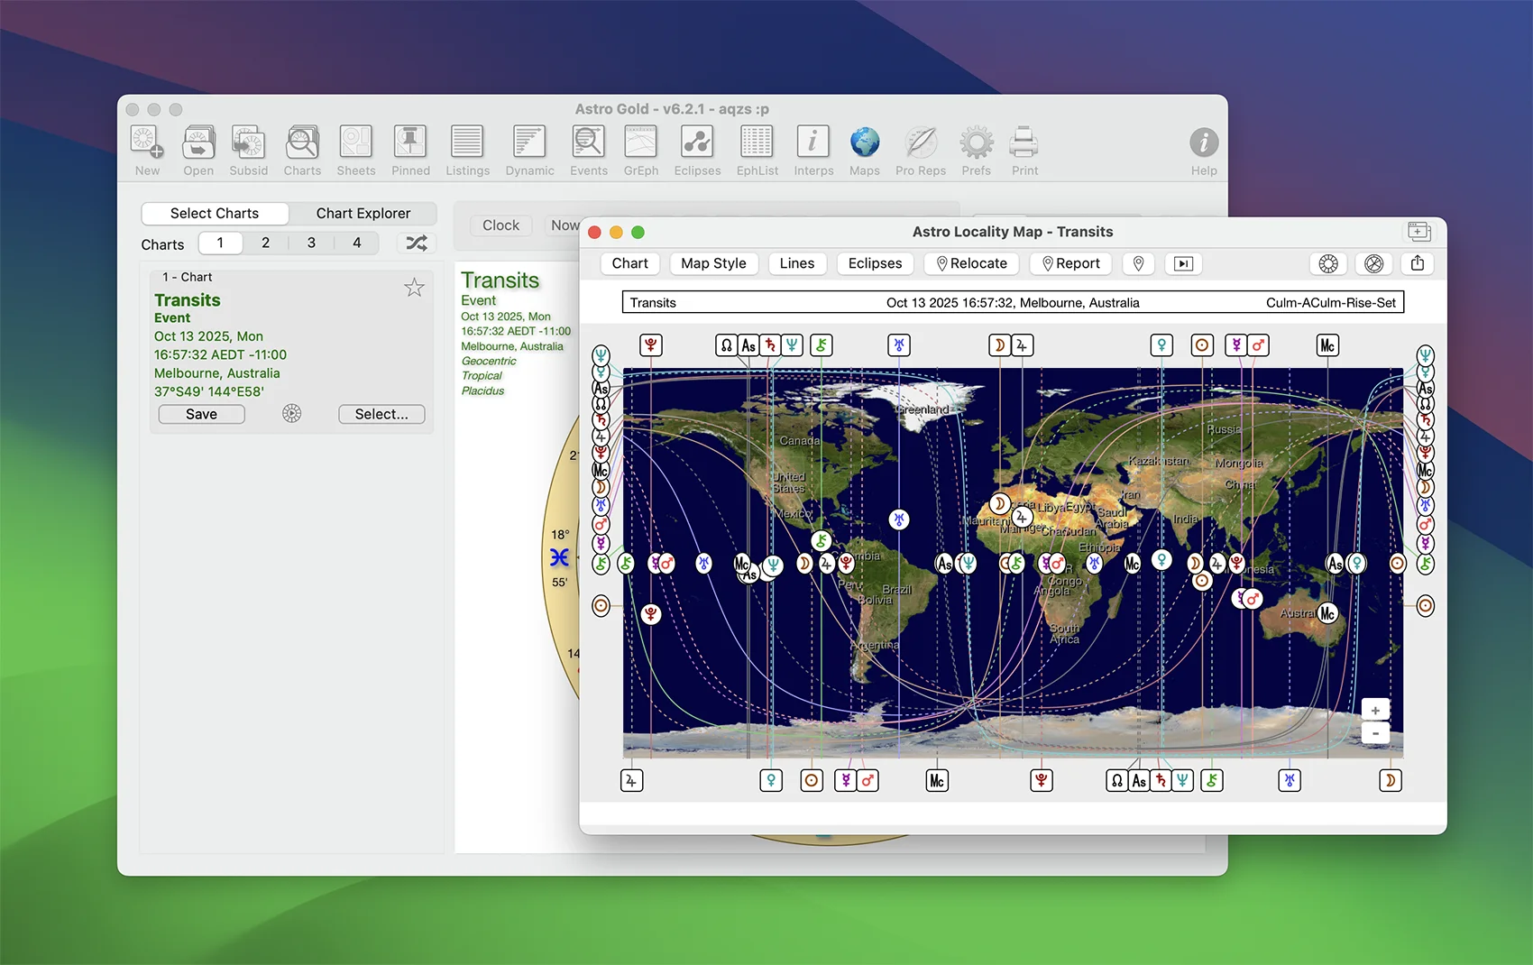Select Charts segment 3
Image resolution: width=1533 pixels, height=965 pixels.
[311, 243]
